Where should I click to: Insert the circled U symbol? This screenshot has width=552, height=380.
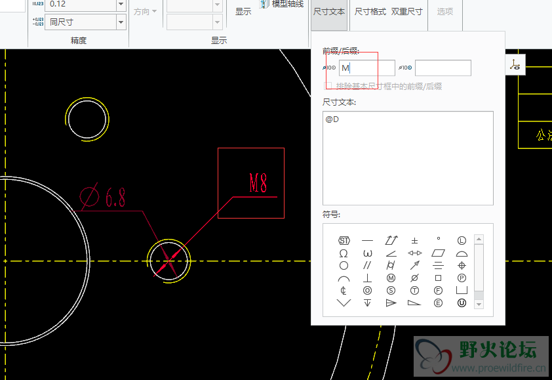pyautogui.click(x=462, y=303)
